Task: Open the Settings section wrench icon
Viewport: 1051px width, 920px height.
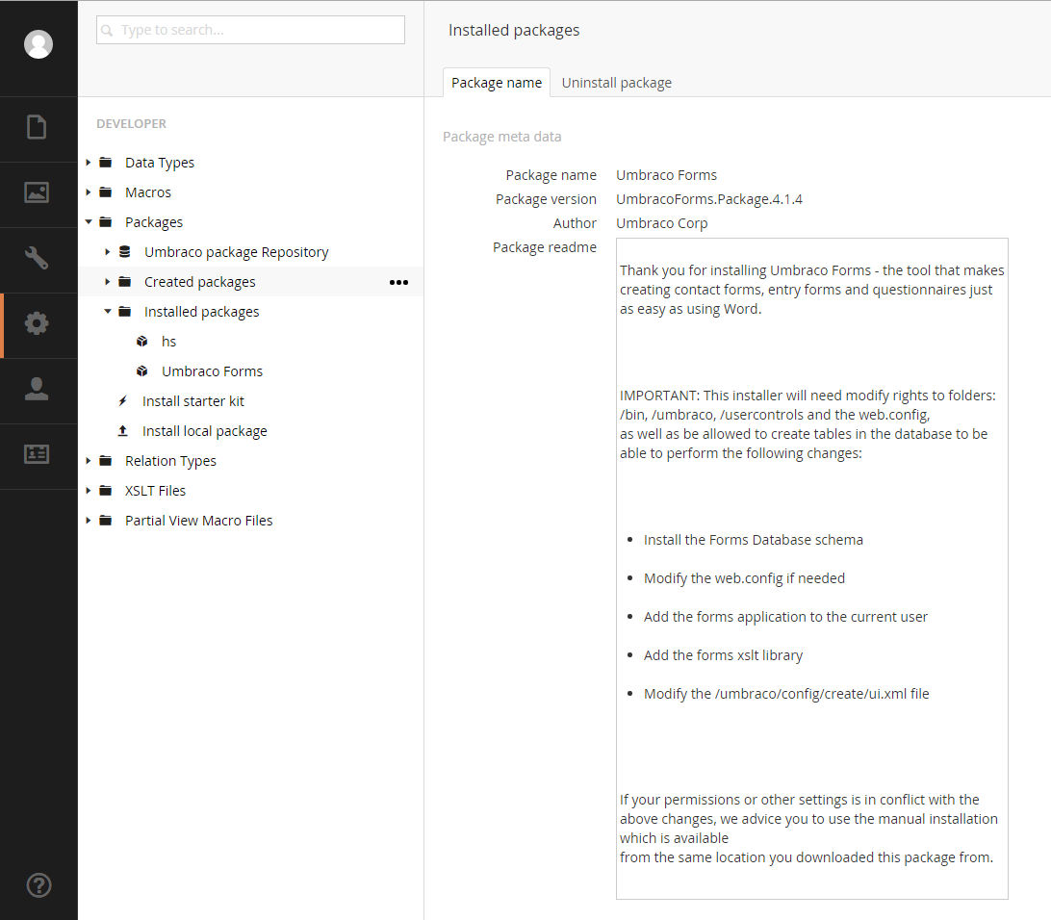Action: click(x=37, y=258)
